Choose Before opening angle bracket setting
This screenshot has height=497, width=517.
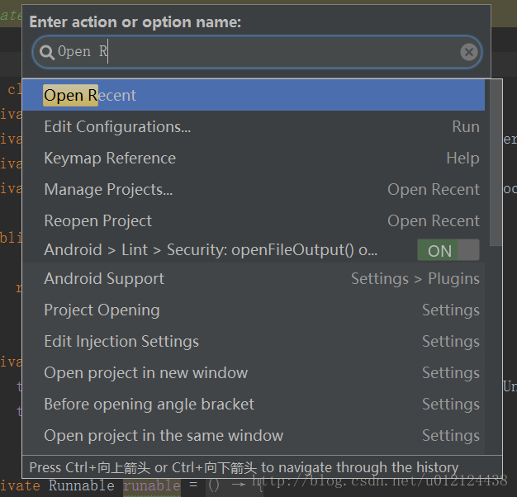click(x=254, y=404)
